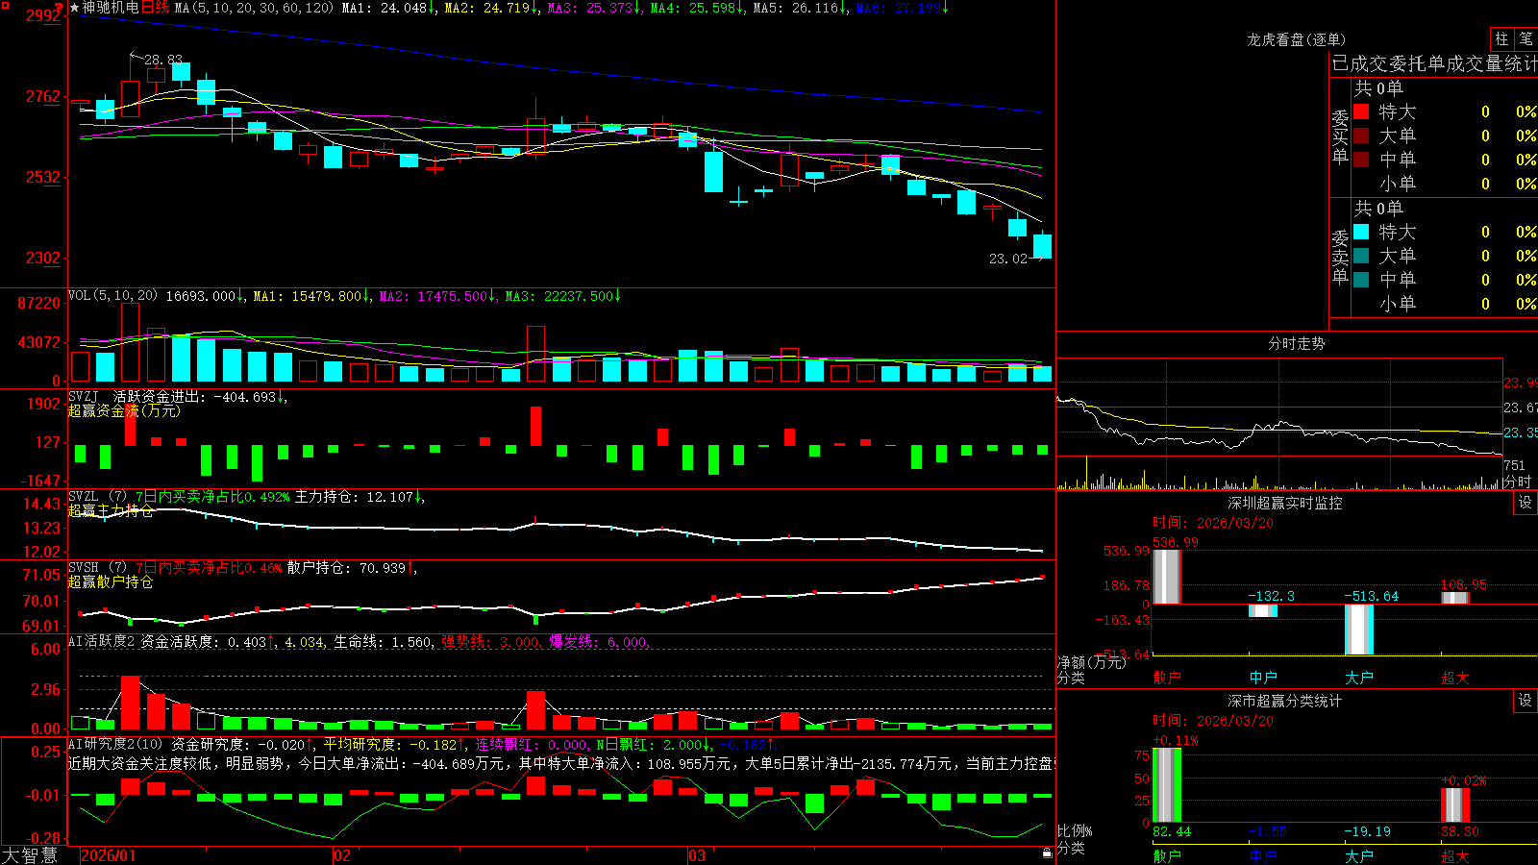Open 设 settings for 深圳超赢实时监控
The height and width of the screenshot is (865, 1538).
pyautogui.click(x=1526, y=503)
